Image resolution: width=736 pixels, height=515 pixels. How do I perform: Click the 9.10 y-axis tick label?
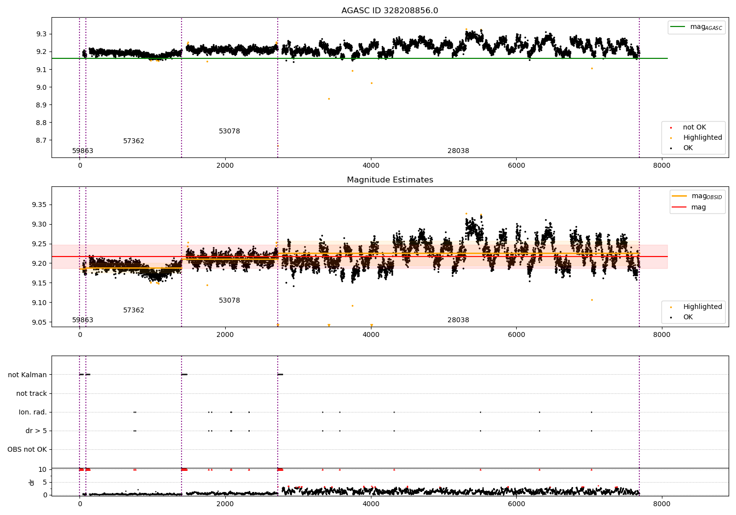click(39, 303)
